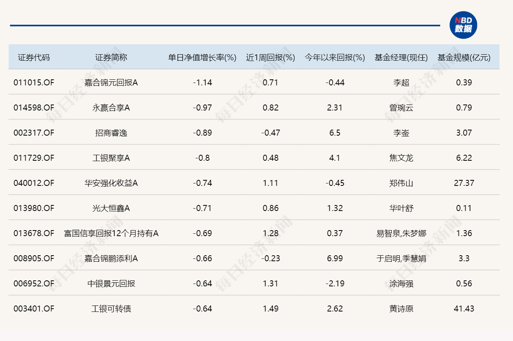513x341 pixels.
Task: Select manager 黄诗原
Action: click(399, 309)
